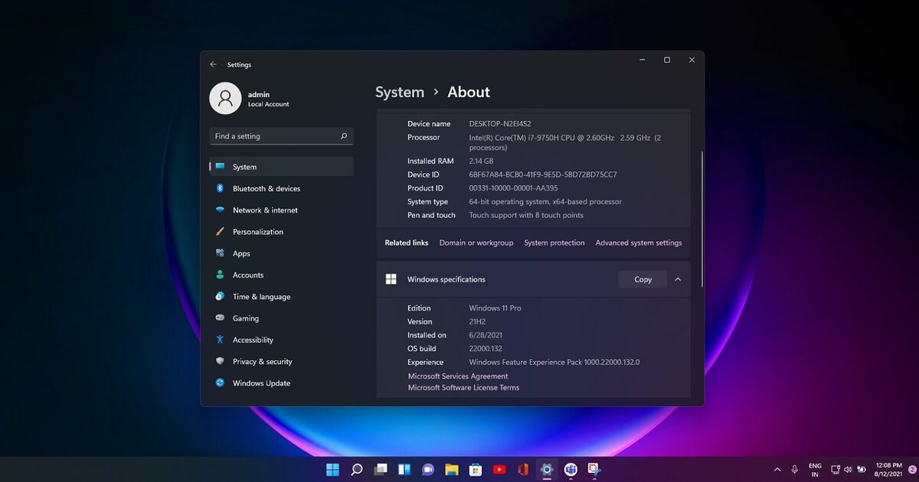Viewport: 919px width, 482px height.
Task: Open the Gaming settings category
Action: click(x=246, y=318)
